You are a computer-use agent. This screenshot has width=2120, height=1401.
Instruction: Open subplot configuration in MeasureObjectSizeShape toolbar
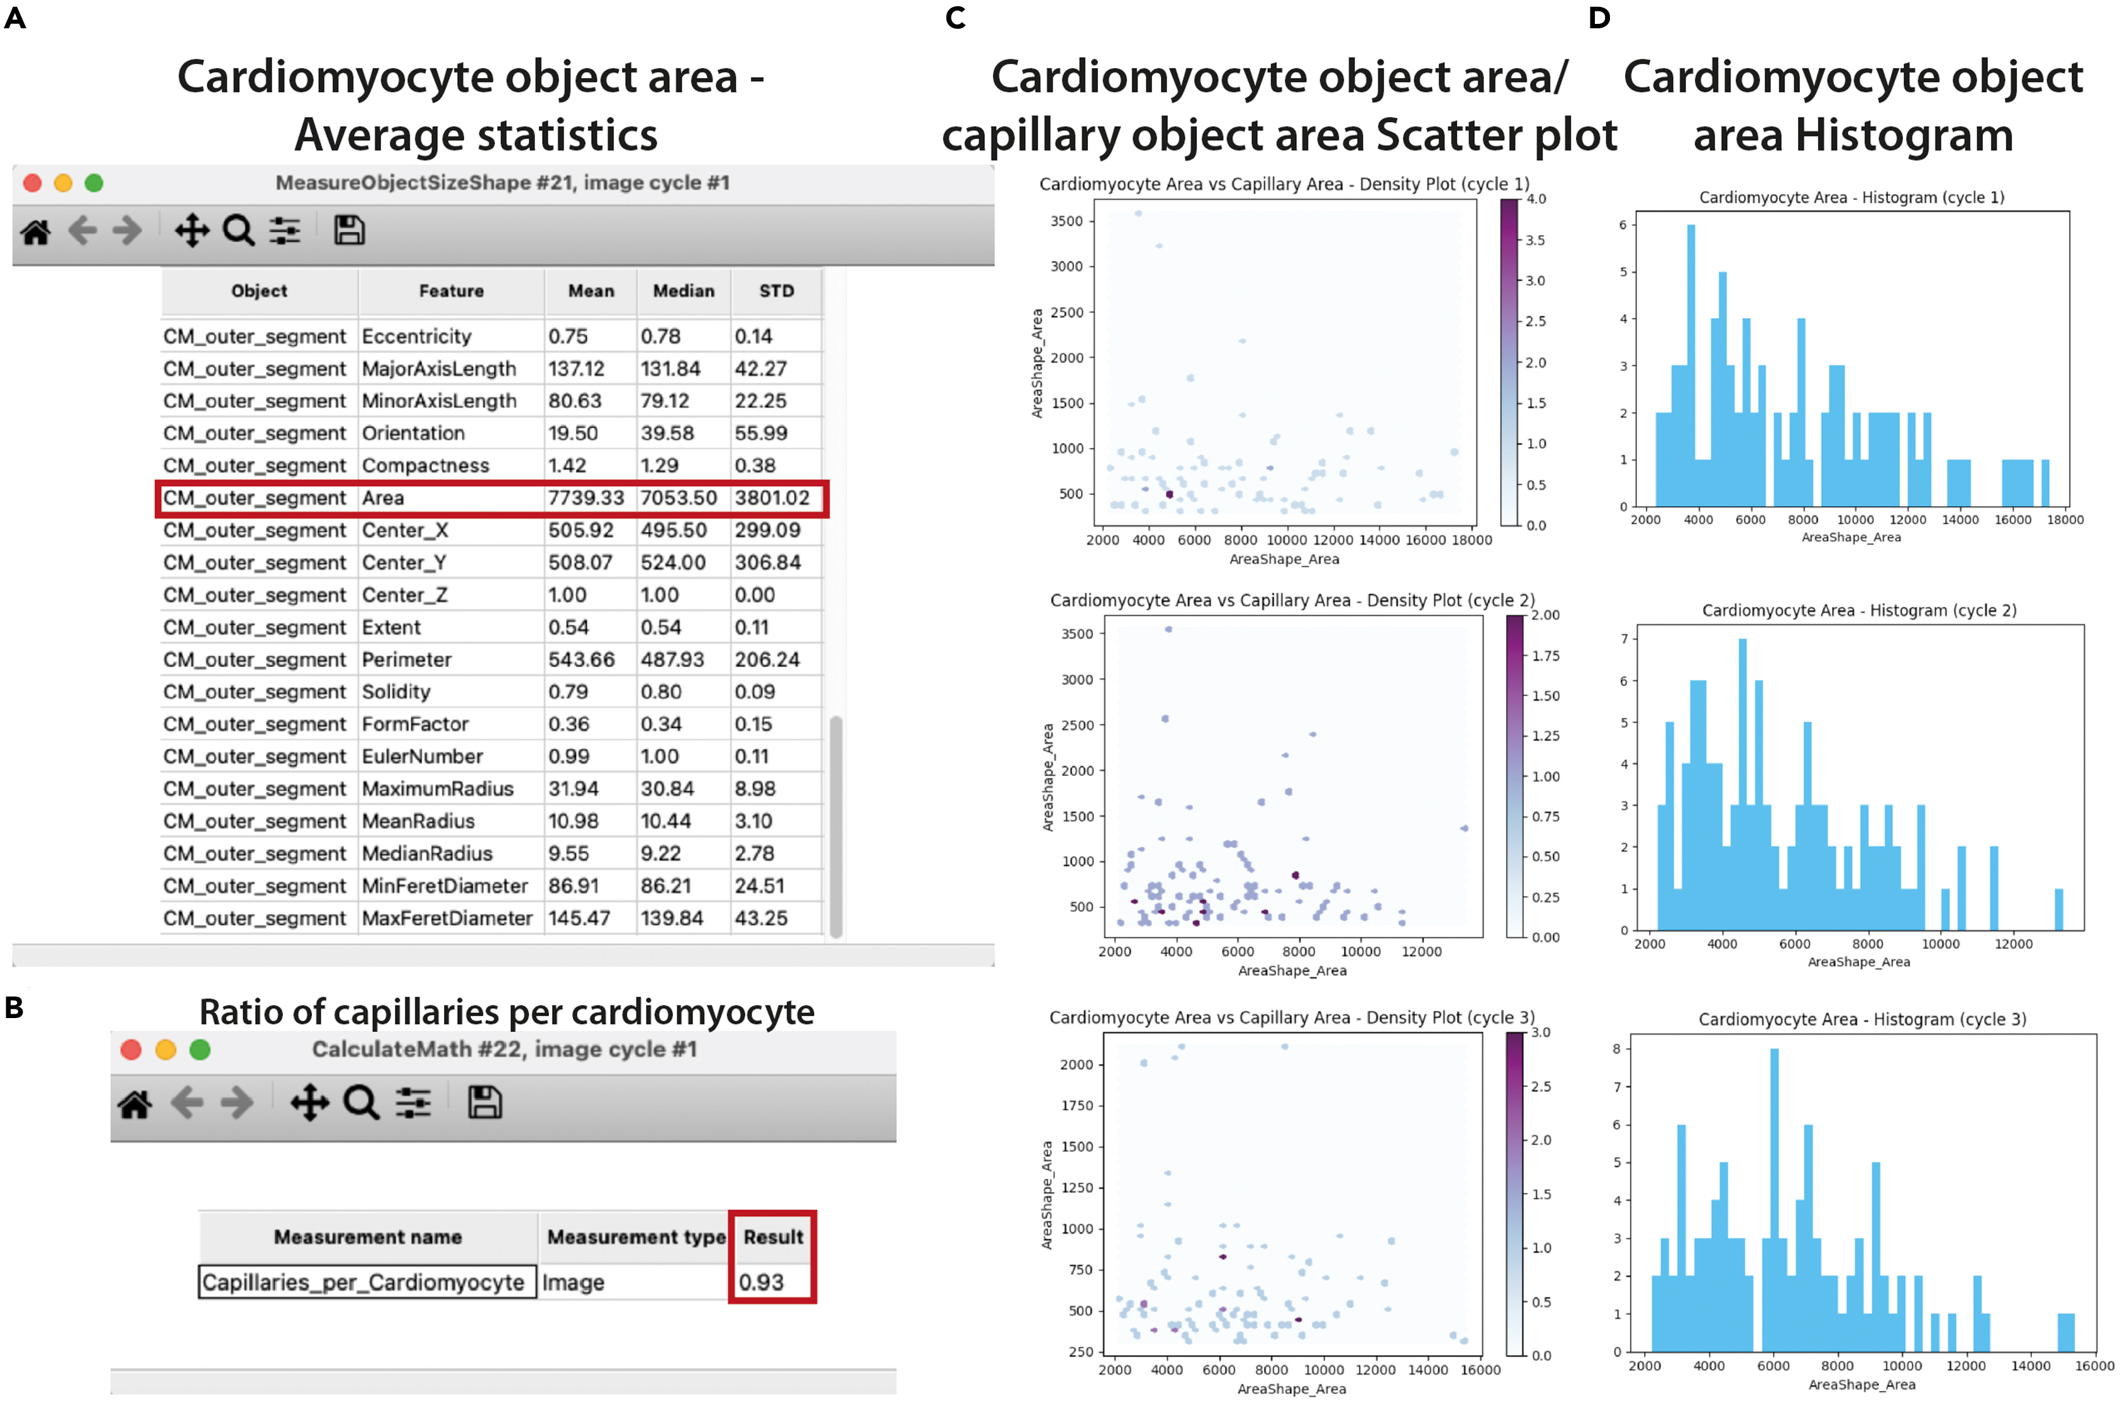coord(285,231)
